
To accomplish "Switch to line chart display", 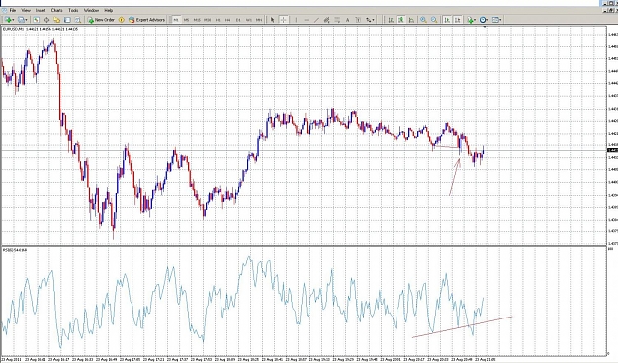I will click(x=411, y=20).
